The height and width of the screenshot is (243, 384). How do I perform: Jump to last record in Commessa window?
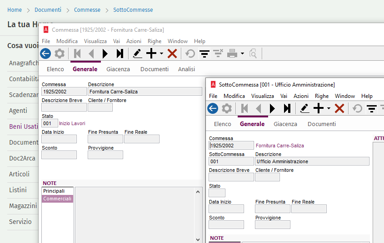click(x=120, y=53)
